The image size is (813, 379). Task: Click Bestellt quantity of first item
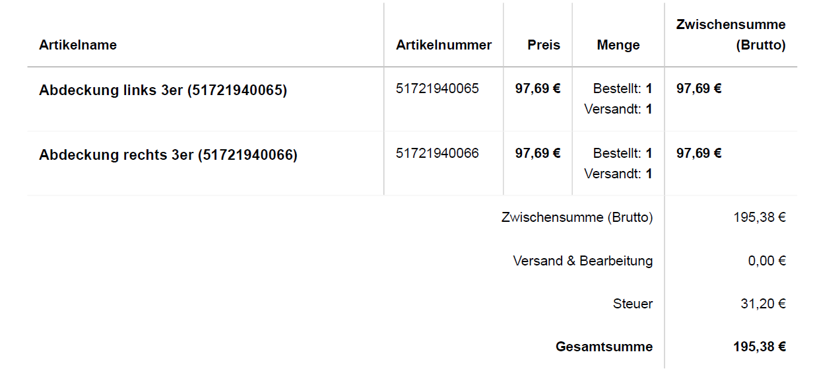[622, 88]
